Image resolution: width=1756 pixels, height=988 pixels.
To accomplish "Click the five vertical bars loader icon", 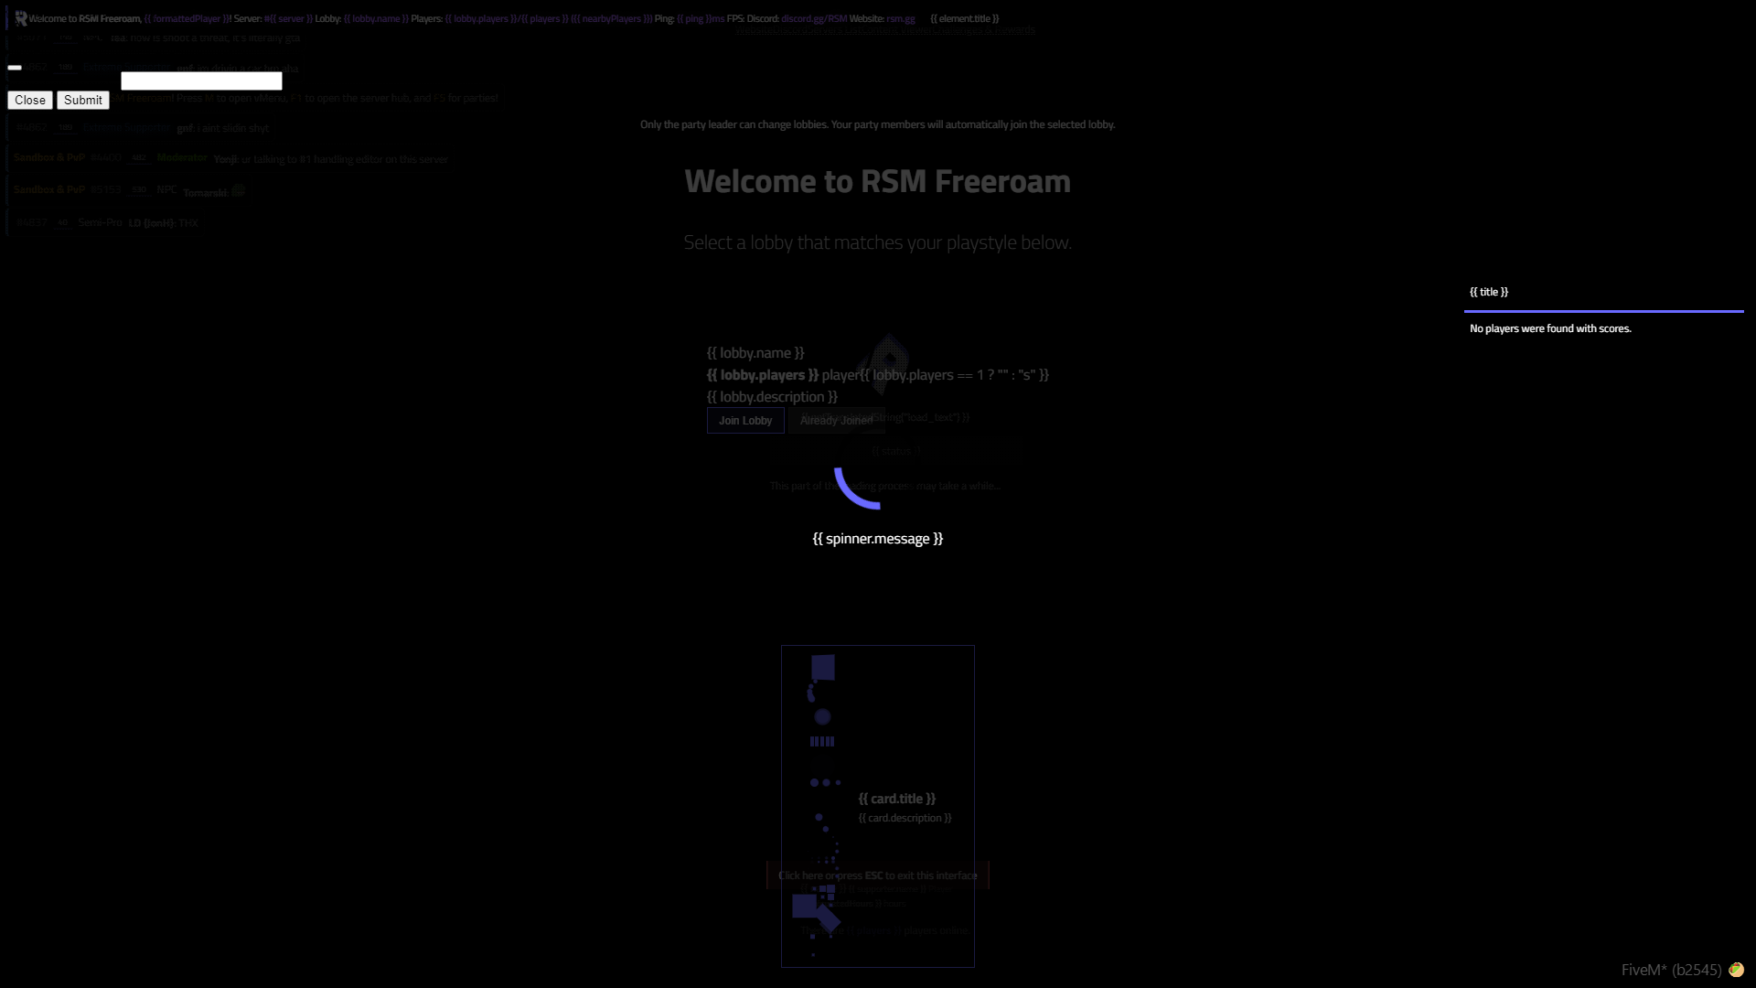I will 821,742.
